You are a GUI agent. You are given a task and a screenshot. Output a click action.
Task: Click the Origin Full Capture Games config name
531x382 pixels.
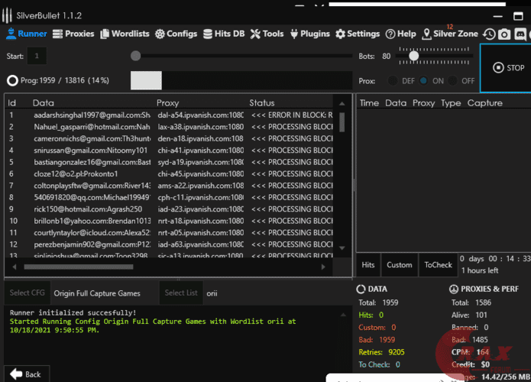(x=97, y=293)
